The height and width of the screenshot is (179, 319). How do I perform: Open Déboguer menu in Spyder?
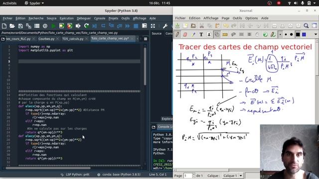tap(84, 18)
